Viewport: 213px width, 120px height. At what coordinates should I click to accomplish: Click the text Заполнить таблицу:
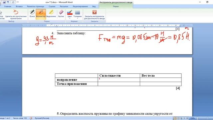point(71,33)
